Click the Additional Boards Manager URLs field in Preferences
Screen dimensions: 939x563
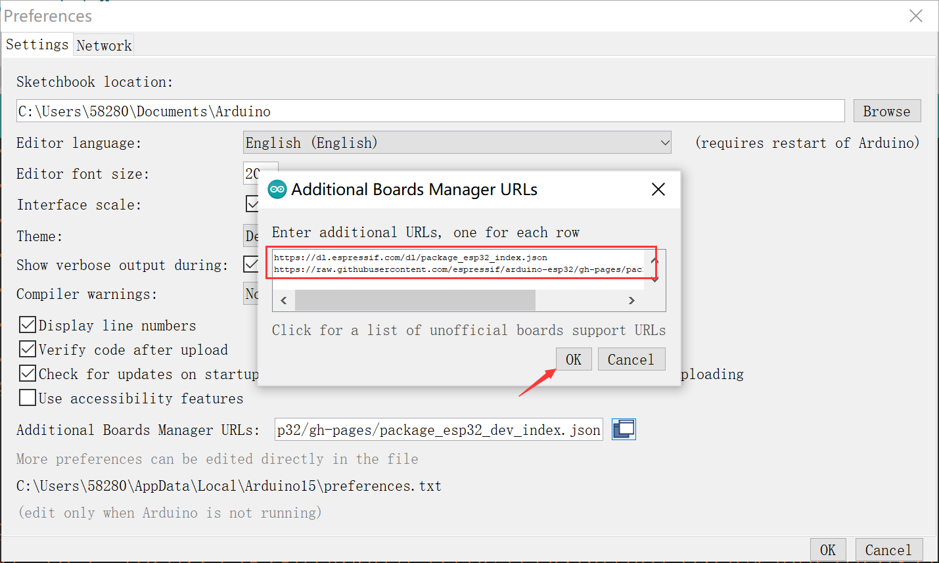[x=439, y=430]
